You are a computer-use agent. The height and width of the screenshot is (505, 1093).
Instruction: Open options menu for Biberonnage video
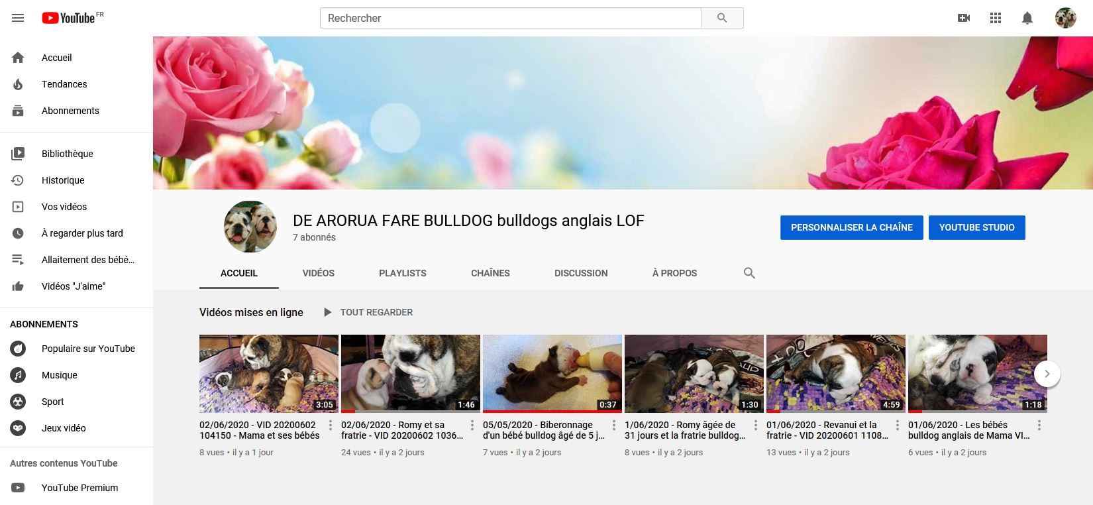click(x=614, y=425)
